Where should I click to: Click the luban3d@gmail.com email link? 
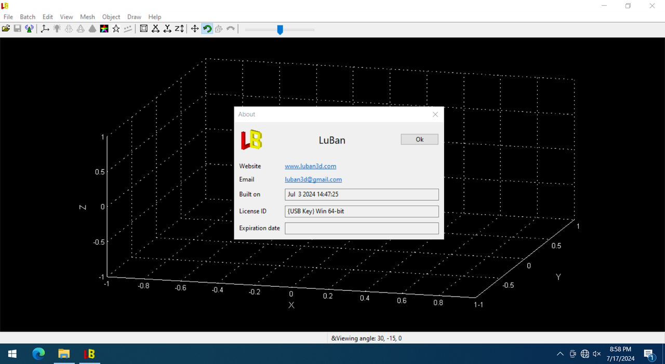(x=313, y=179)
